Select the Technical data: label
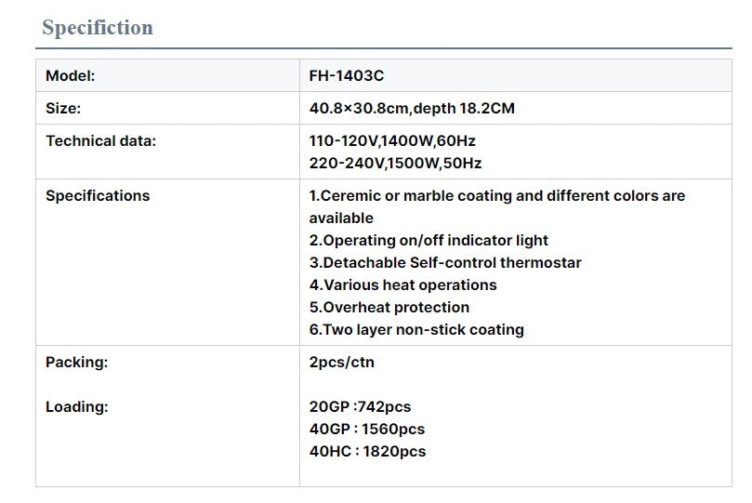This screenshot has width=752, height=503. pyautogui.click(x=100, y=141)
